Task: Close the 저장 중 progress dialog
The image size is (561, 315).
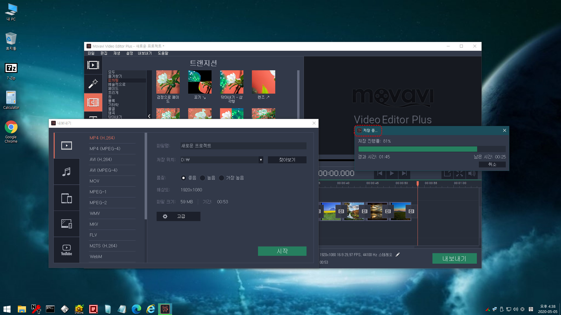Action: [505, 130]
